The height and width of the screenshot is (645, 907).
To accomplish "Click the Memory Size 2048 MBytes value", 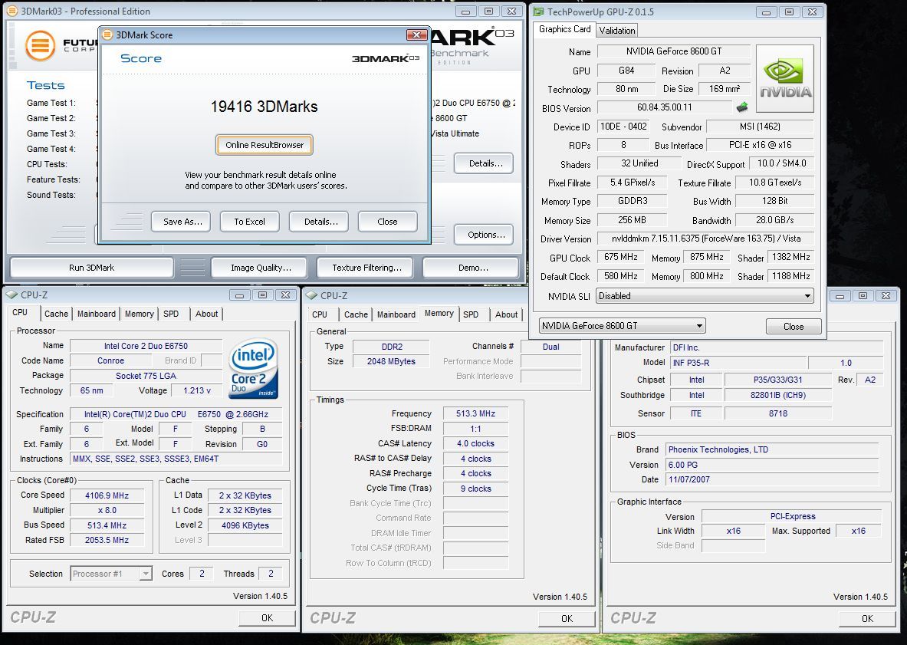I will (391, 361).
